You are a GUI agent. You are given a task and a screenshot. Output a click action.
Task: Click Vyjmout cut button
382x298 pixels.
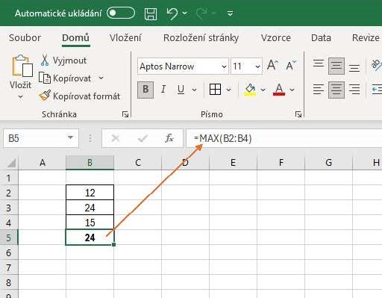pyautogui.click(x=63, y=60)
